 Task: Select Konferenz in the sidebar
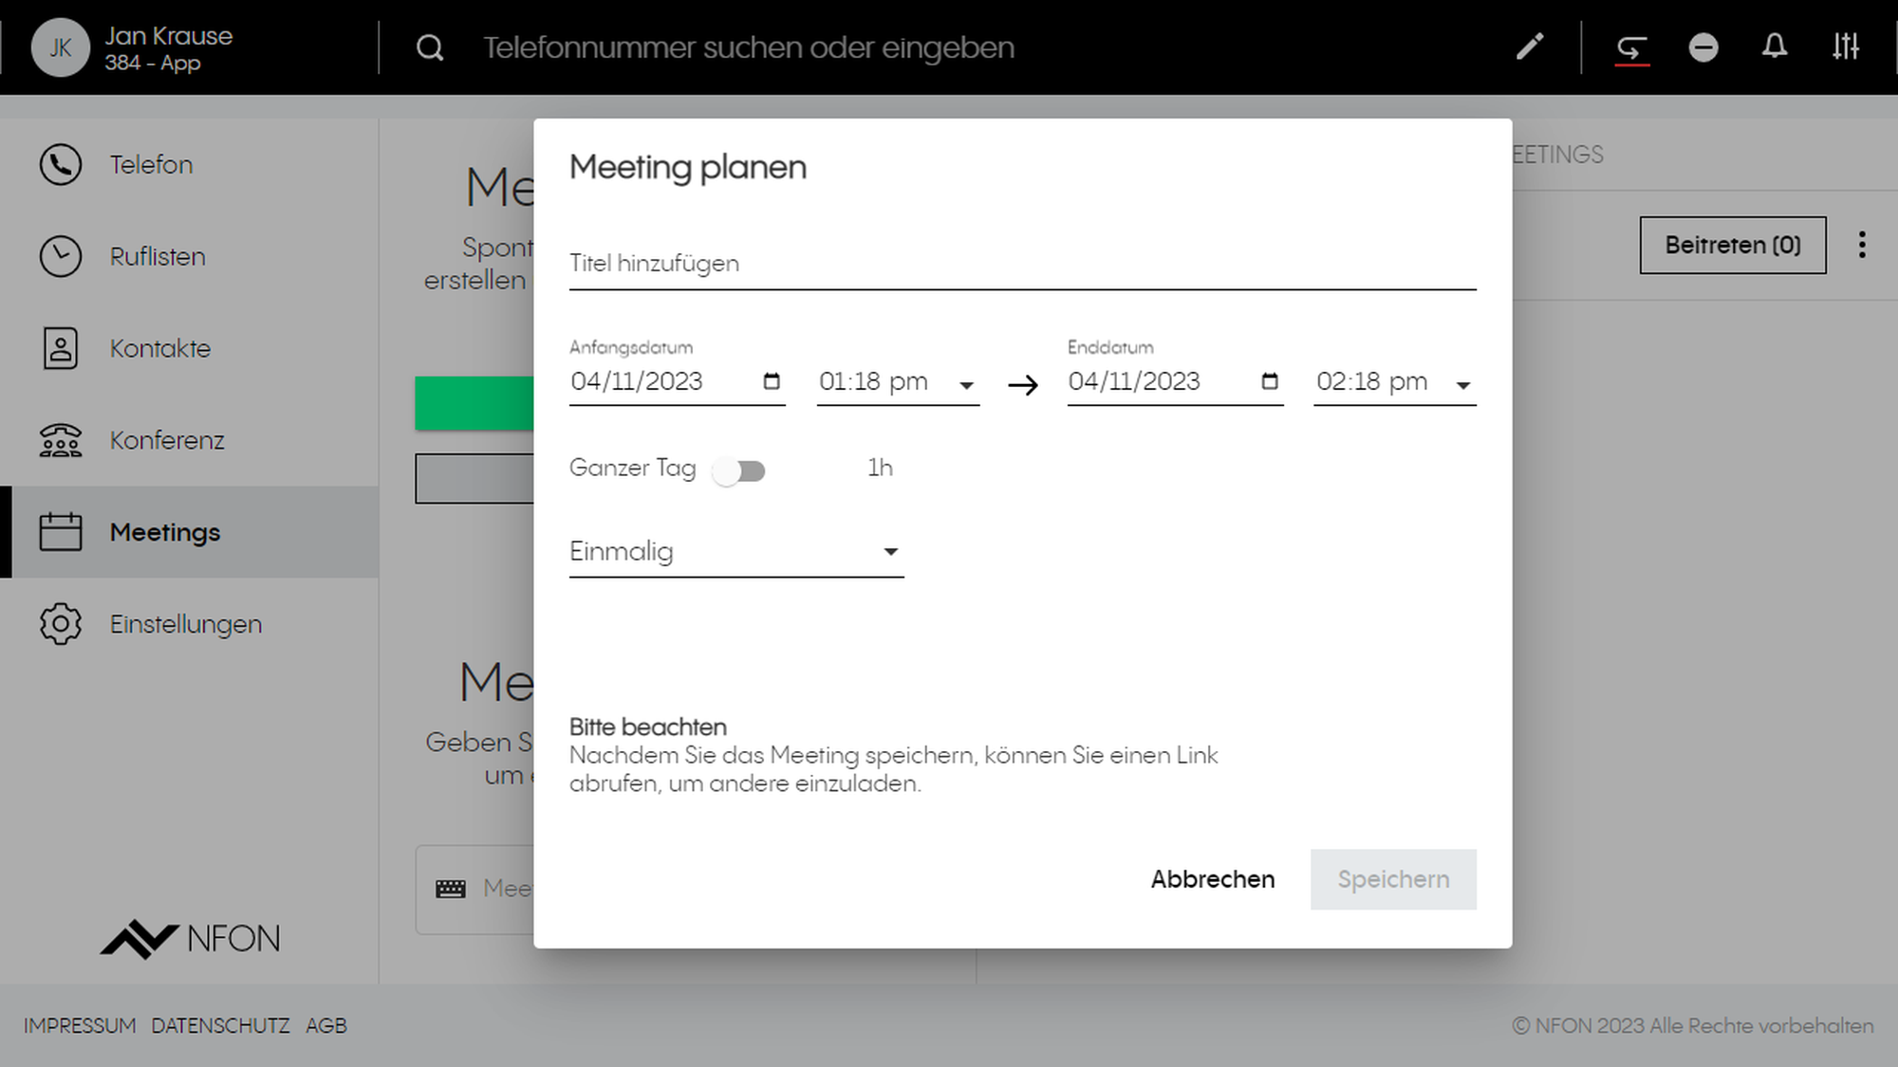tap(166, 440)
